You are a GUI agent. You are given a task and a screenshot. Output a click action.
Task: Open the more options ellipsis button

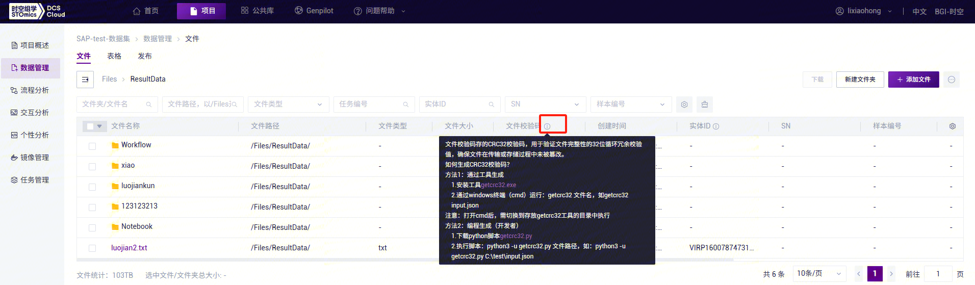(952, 80)
